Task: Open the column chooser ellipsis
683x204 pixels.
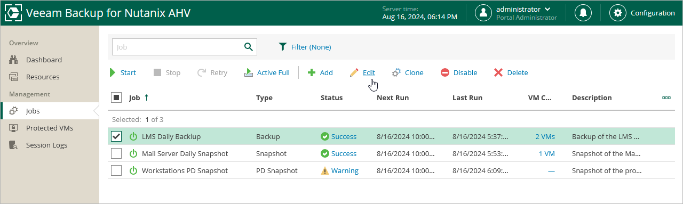Action: tap(666, 97)
